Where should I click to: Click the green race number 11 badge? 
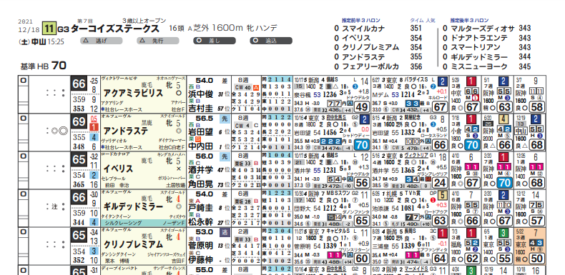(x=49, y=29)
